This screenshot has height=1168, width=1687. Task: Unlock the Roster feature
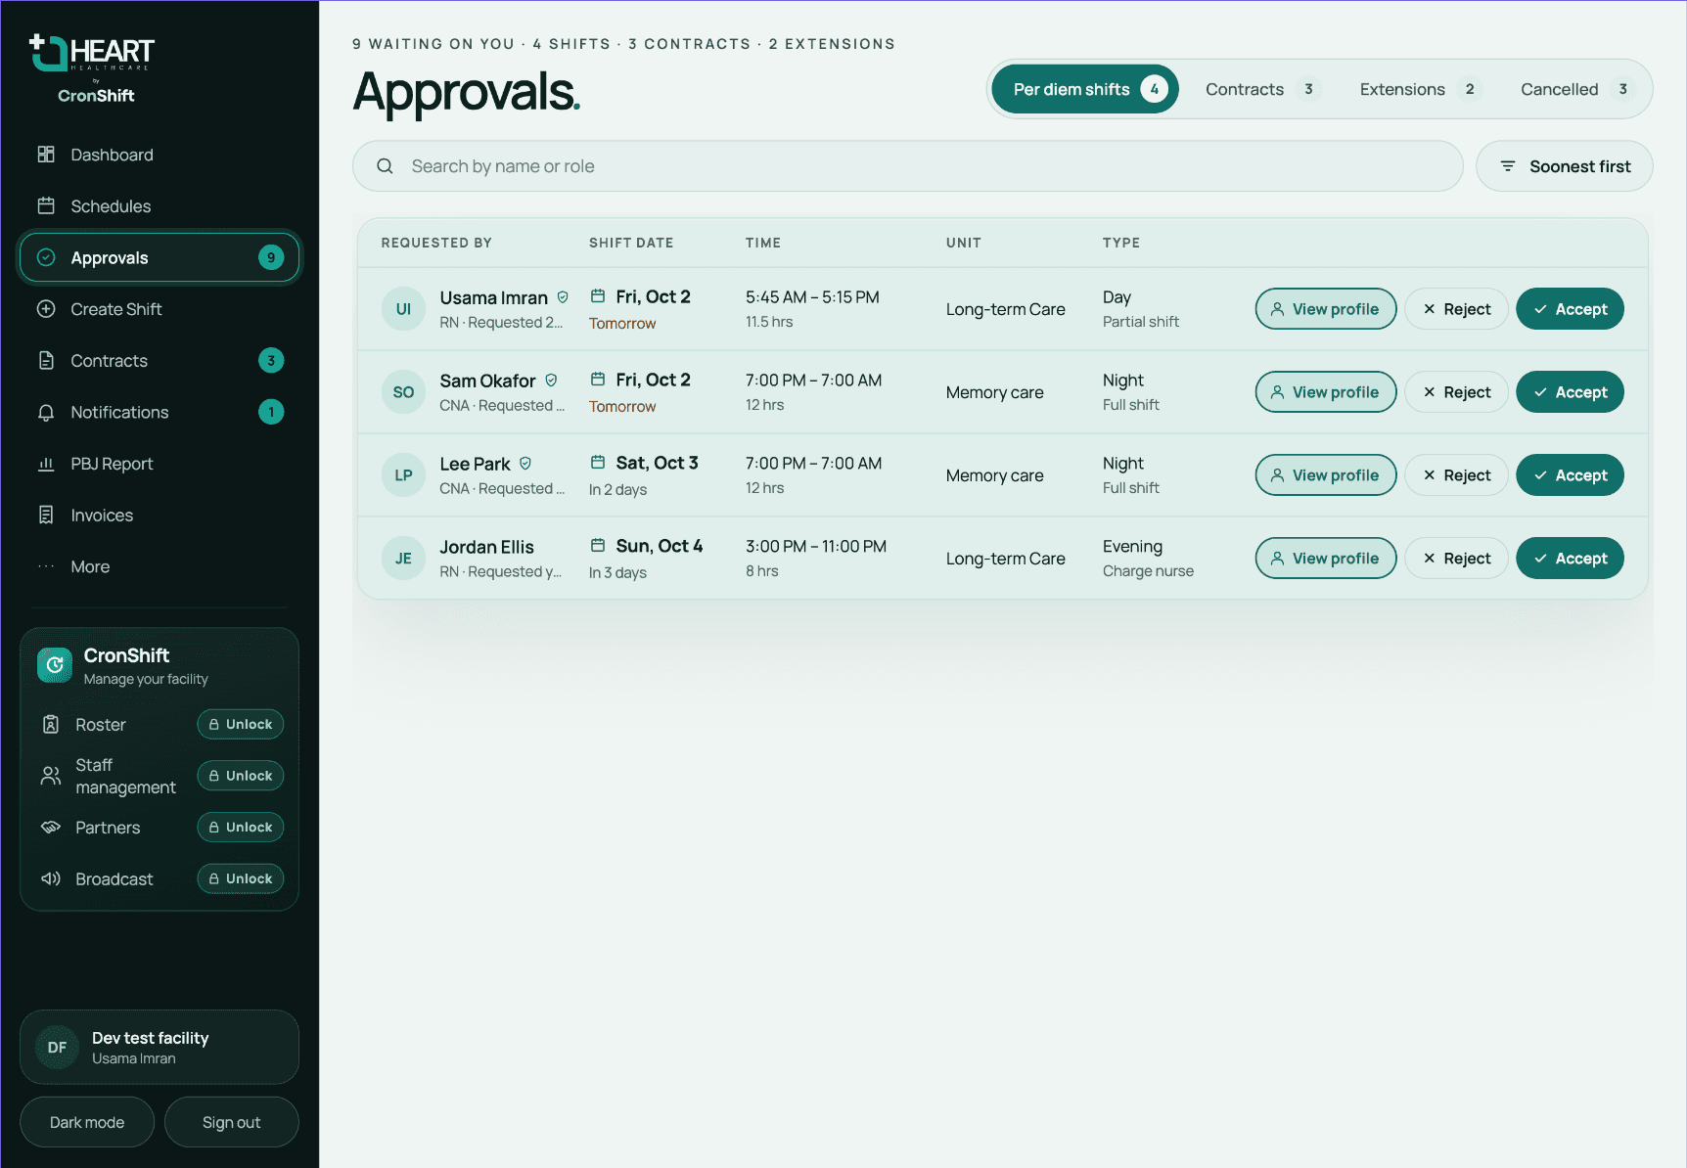click(241, 724)
